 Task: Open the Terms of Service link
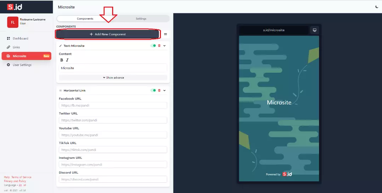(x=22, y=177)
